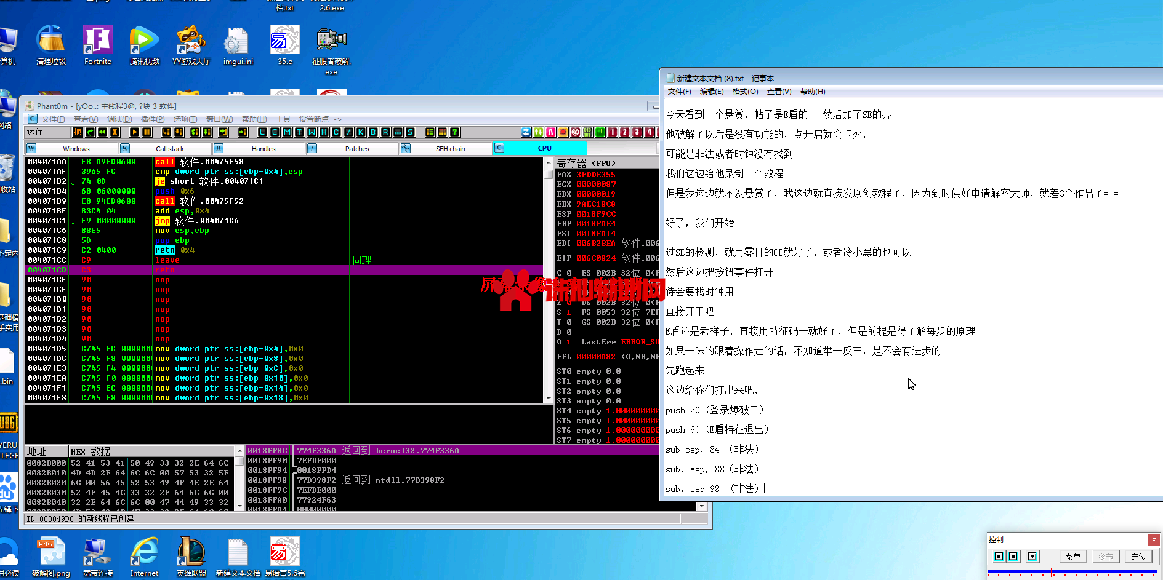Close the 控制 control panel
Viewport: 1163px width, 580px height.
tap(1154, 539)
